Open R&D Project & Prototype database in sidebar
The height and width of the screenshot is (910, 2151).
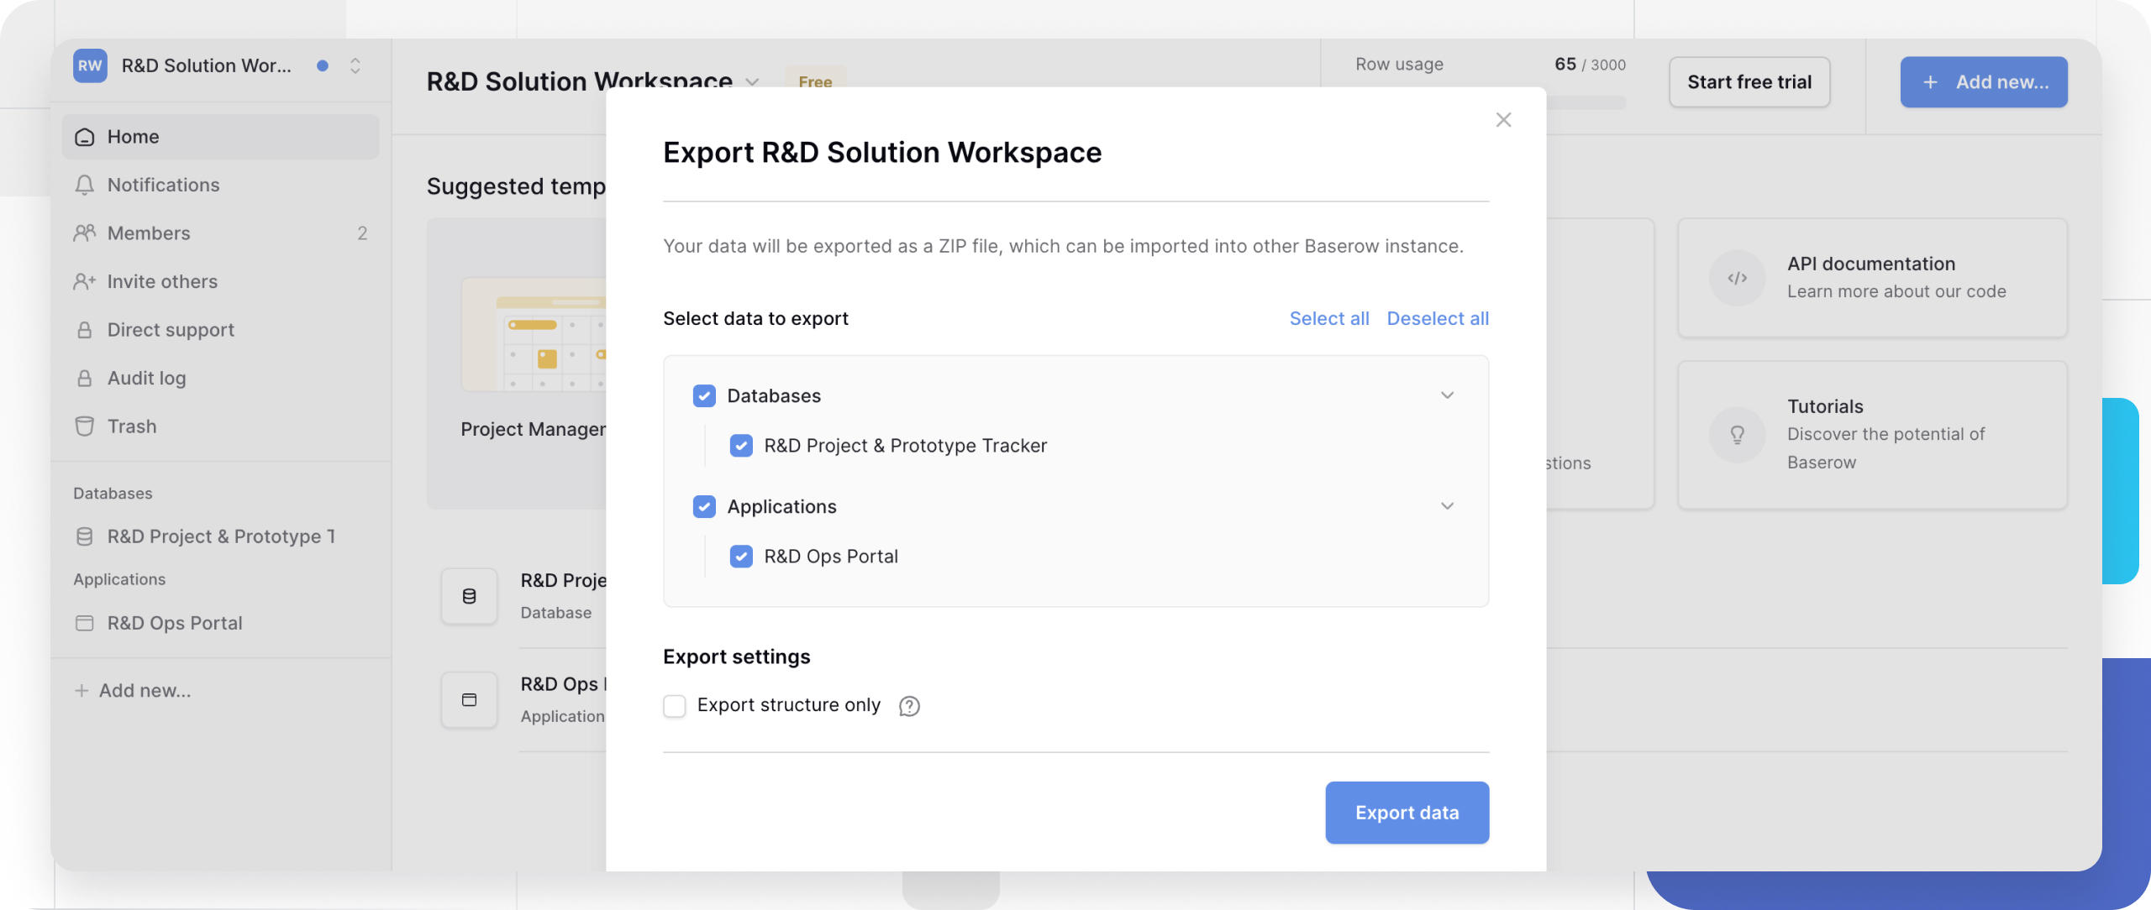tap(221, 536)
